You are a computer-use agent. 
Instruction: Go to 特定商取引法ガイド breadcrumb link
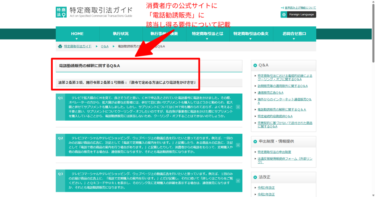click(78, 46)
